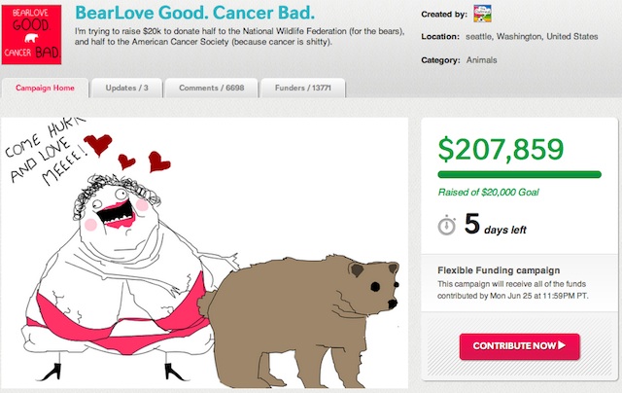View the Funders / 13771 tab

(302, 88)
